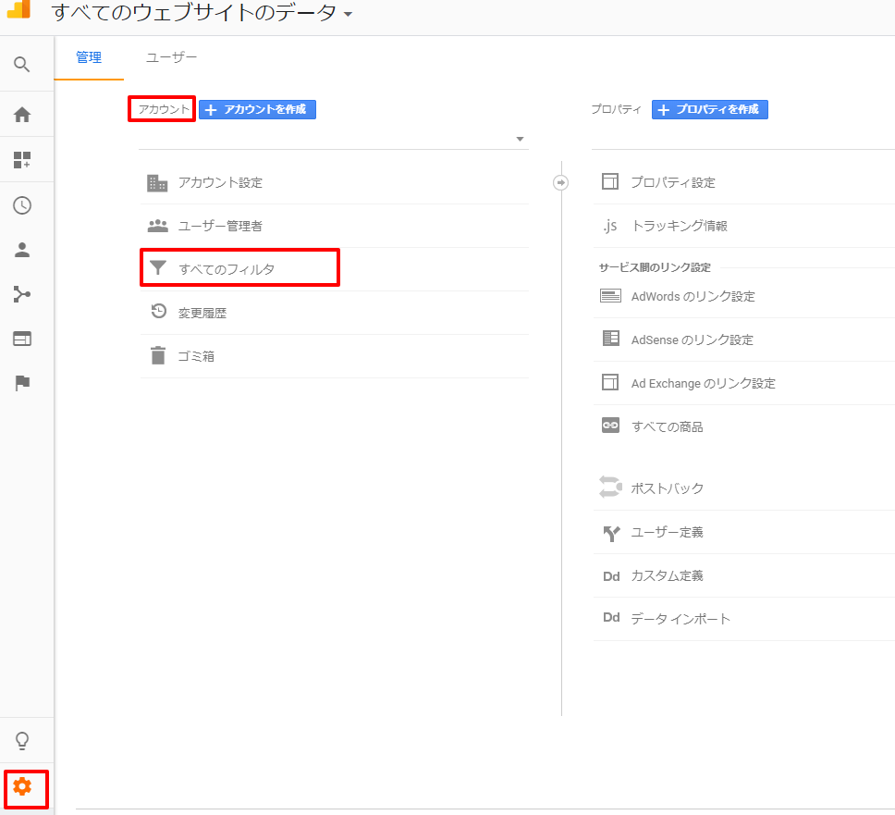Click the Discover lightbulb icon
The image size is (895, 815).
coord(22,741)
